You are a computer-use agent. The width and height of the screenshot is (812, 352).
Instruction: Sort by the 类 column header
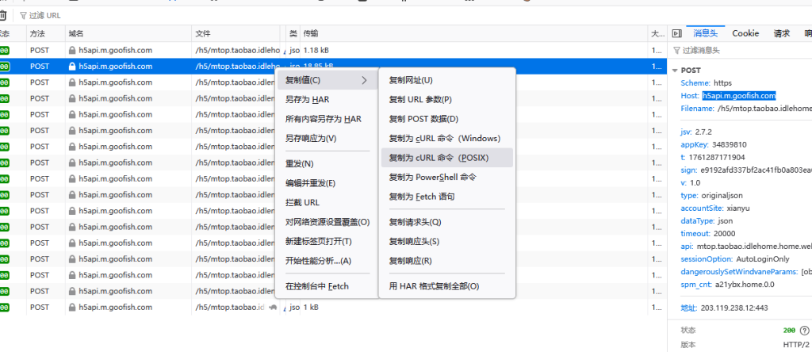[x=293, y=33]
